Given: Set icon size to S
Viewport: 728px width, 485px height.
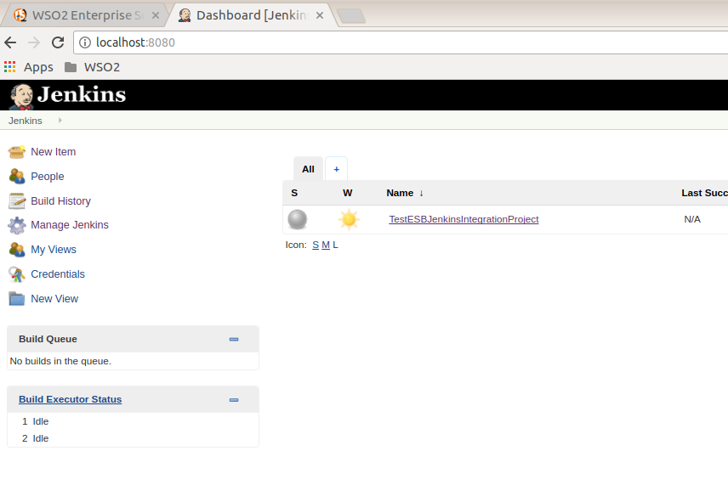Looking at the screenshot, I should [x=316, y=245].
